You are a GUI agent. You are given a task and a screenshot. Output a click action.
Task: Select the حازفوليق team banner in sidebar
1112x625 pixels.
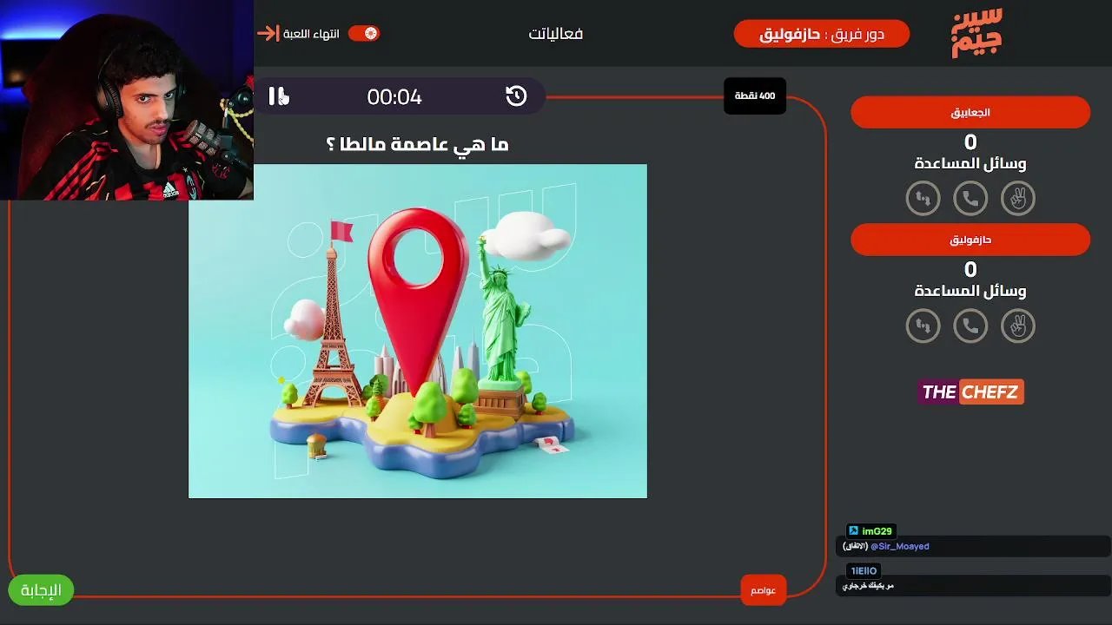click(x=970, y=240)
